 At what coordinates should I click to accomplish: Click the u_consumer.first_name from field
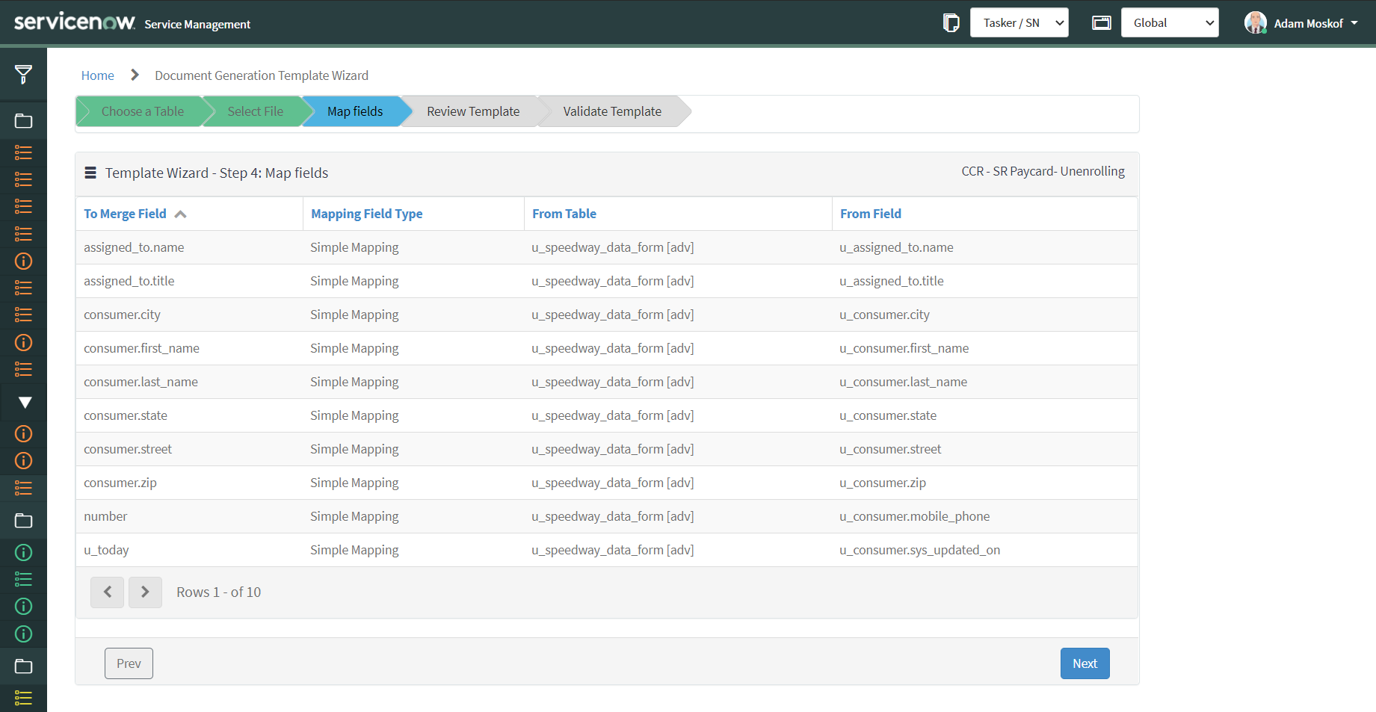904,348
